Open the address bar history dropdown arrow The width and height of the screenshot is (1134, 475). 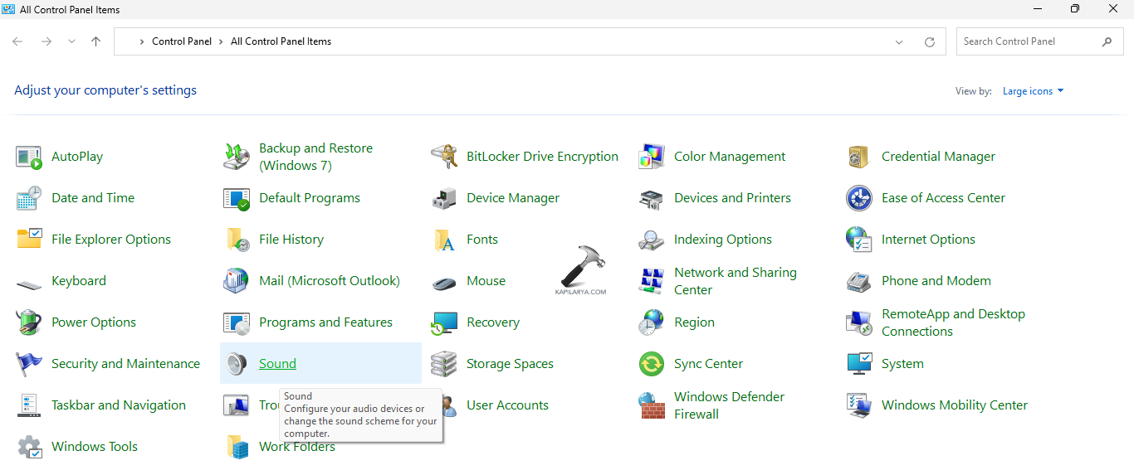(899, 41)
